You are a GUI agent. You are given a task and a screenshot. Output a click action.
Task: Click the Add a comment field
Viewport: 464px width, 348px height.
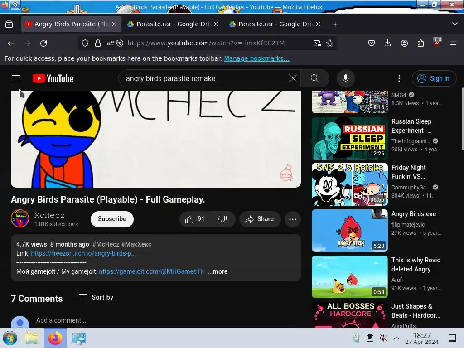[164, 320]
